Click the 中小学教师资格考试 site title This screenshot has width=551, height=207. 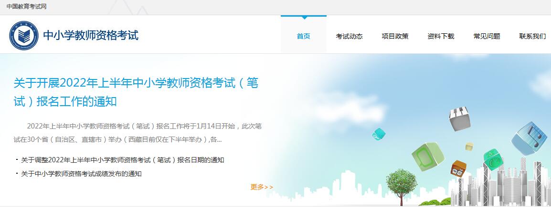click(x=91, y=35)
